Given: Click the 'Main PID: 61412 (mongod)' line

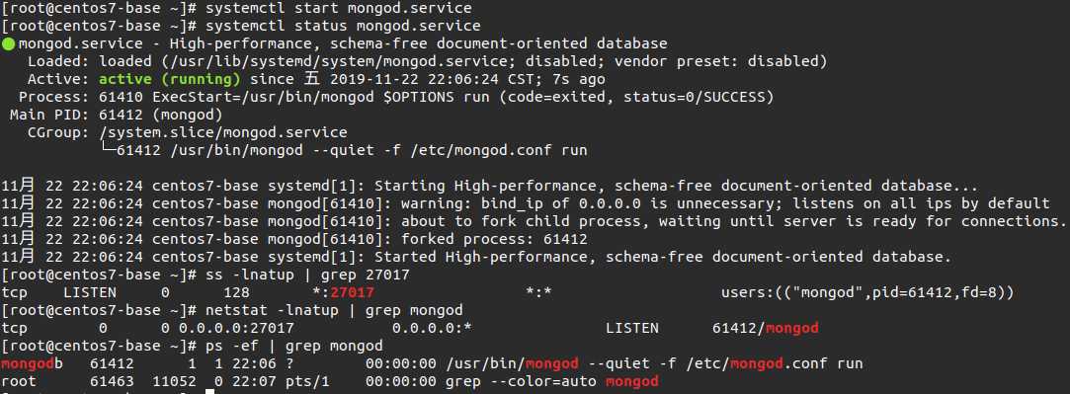Looking at the screenshot, I should coord(116,115).
